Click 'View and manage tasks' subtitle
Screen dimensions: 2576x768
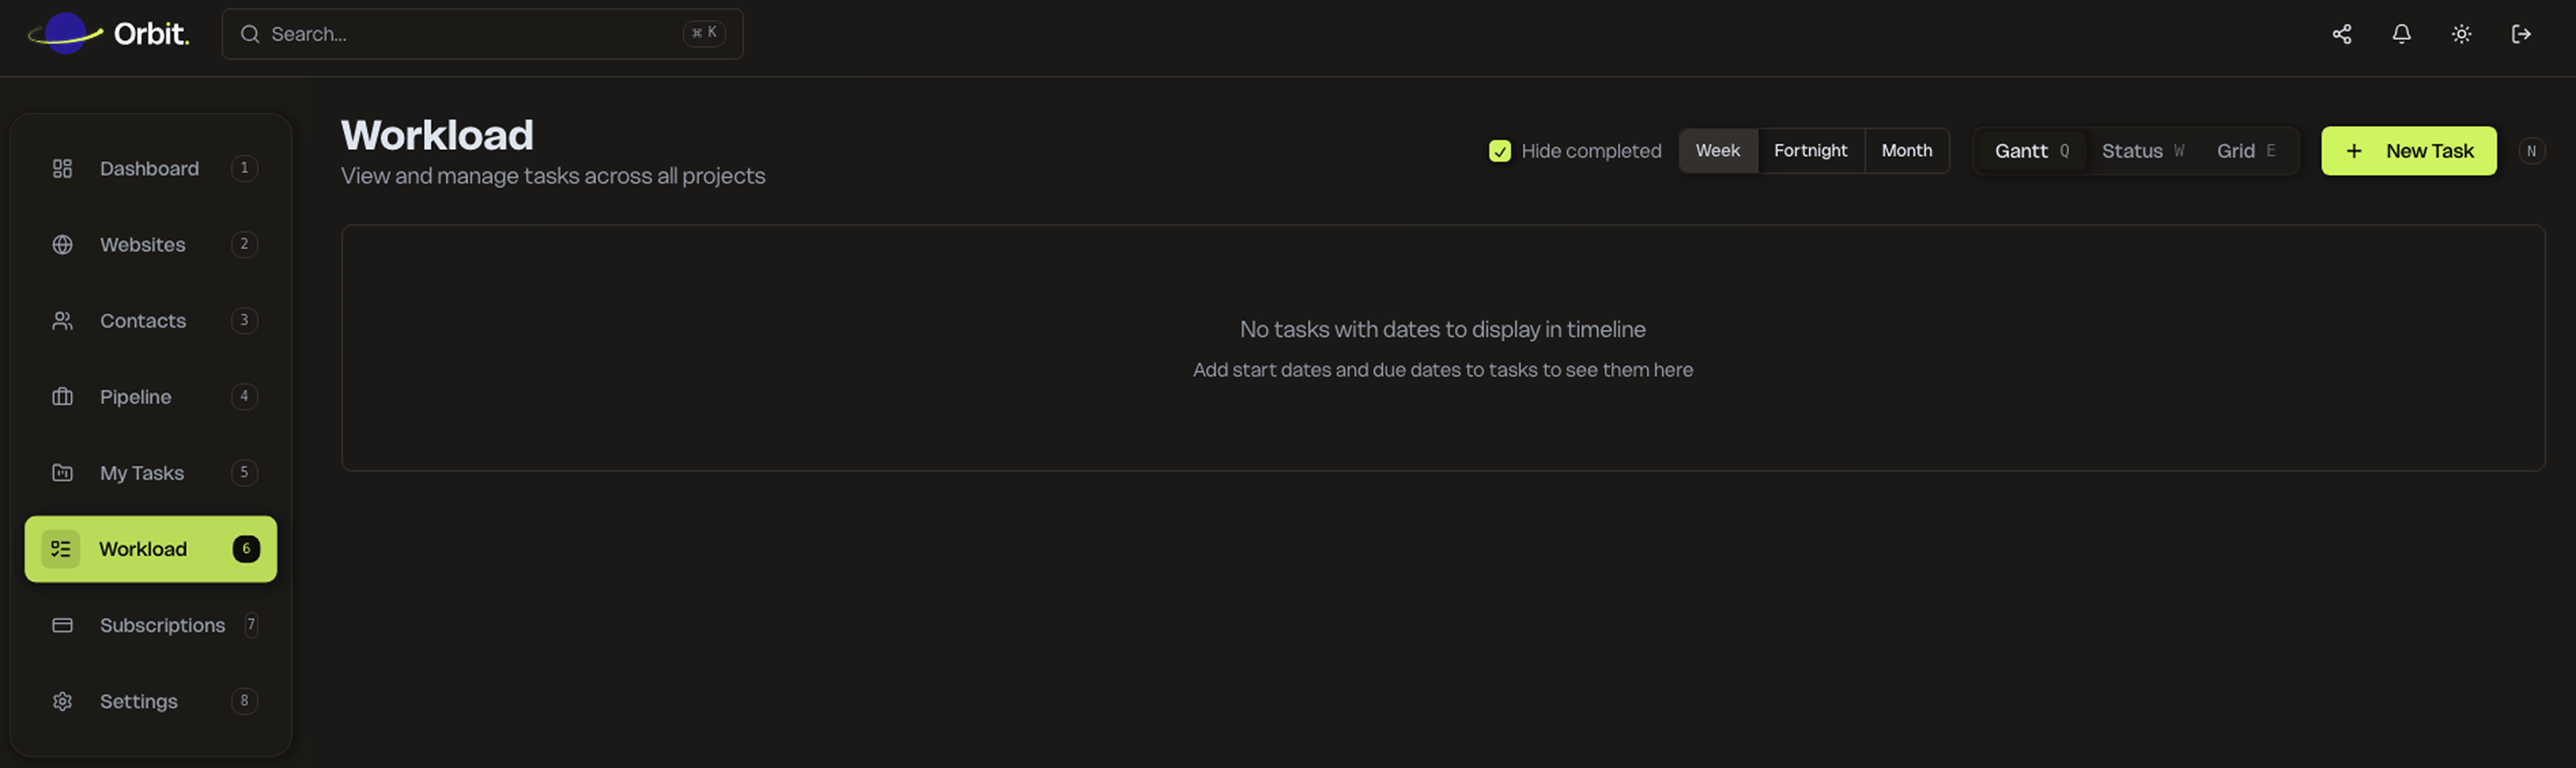[x=553, y=176]
